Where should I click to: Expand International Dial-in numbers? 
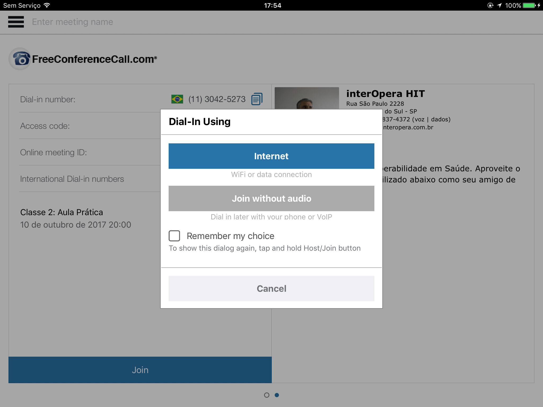pos(72,179)
